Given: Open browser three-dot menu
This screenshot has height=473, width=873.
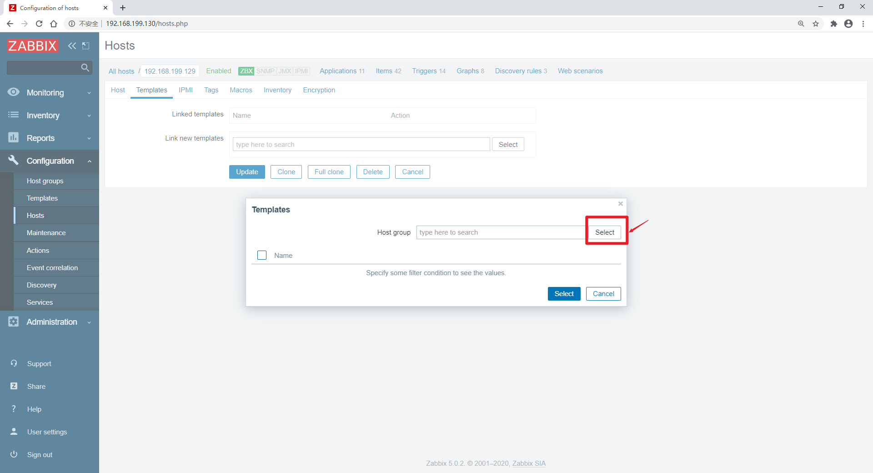Looking at the screenshot, I should [863, 24].
